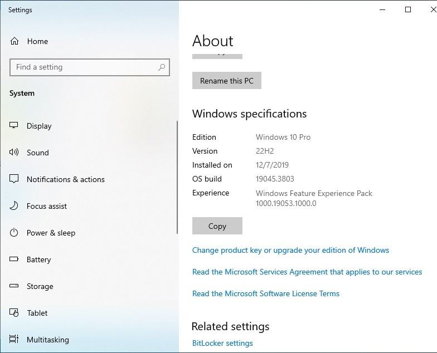Click the Focus assist moon icon
This screenshot has width=437, height=353.
pos(14,206)
